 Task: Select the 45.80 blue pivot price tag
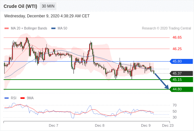pyautogui.click(x=181, y=61)
